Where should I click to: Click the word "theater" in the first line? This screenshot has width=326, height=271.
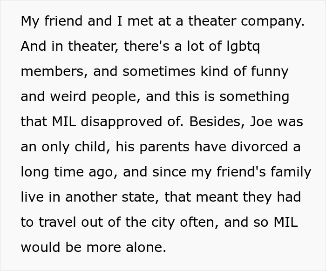click(212, 21)
